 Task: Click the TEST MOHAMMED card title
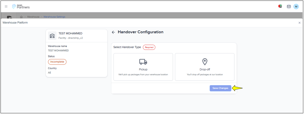pos(70,34)
